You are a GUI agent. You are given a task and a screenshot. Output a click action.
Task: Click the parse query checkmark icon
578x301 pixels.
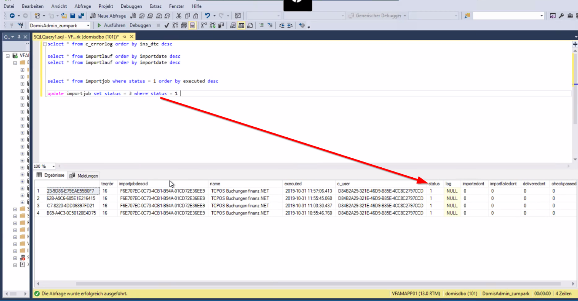166,25
